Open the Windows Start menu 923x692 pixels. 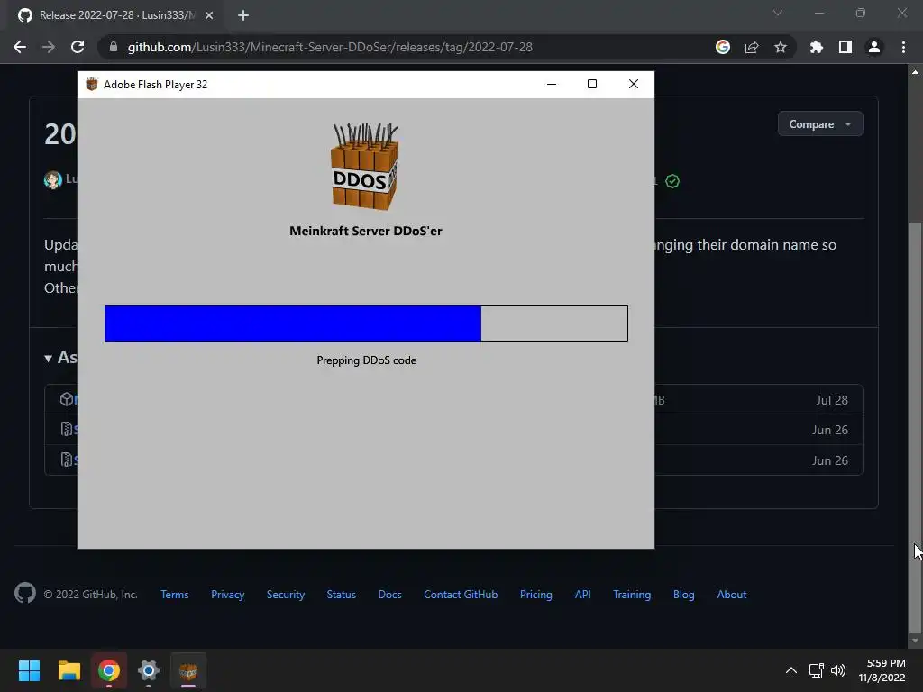click(x=29, y=670)
